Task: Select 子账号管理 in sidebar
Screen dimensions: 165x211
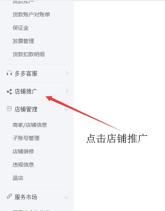Action: [x=26, y=138]
